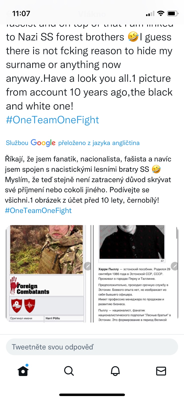
Task: Open #OneTeamOneFight hashtag in English tweet
Action: pos(52,120)
